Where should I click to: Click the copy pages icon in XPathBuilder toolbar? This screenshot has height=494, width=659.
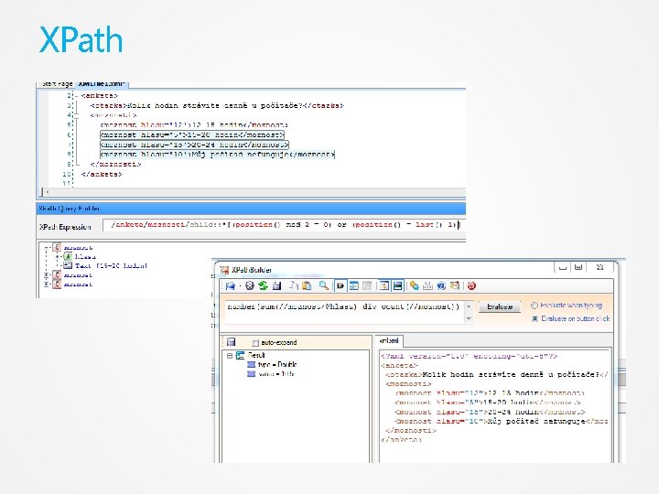(294, 286)
